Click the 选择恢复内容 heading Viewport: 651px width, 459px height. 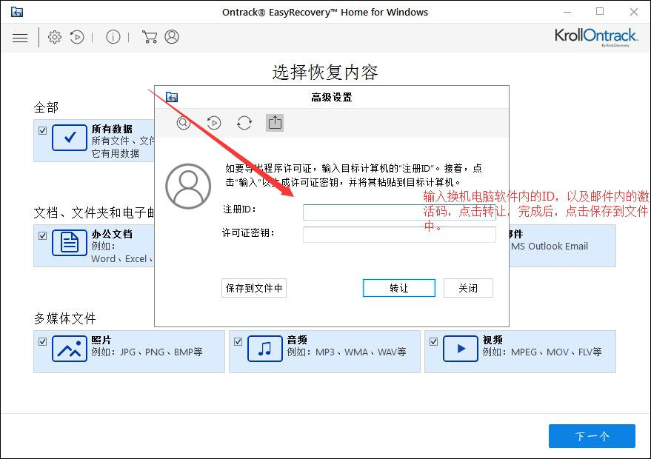pyautogui.click(x=325, y=73)
